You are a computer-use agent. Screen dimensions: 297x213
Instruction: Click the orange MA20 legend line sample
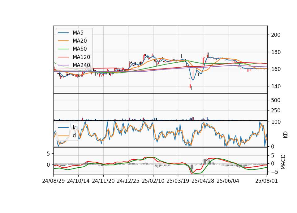tap(63, 41)
